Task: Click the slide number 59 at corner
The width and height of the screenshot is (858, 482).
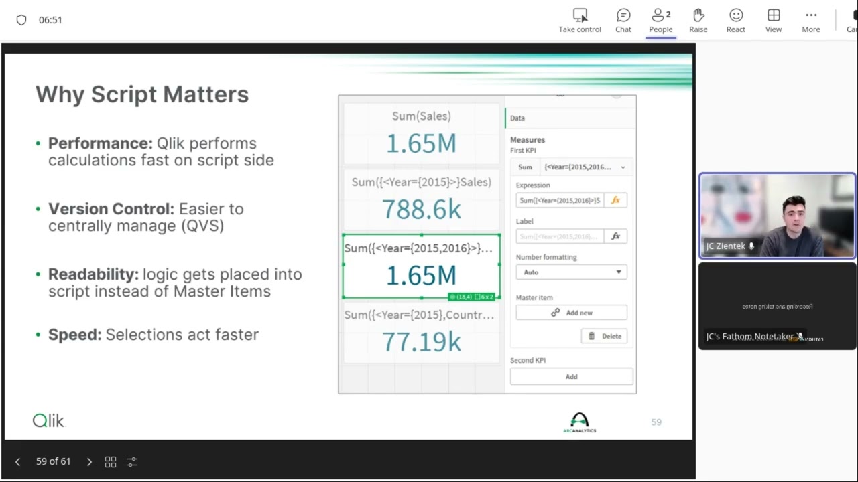Action: (656, 422)
